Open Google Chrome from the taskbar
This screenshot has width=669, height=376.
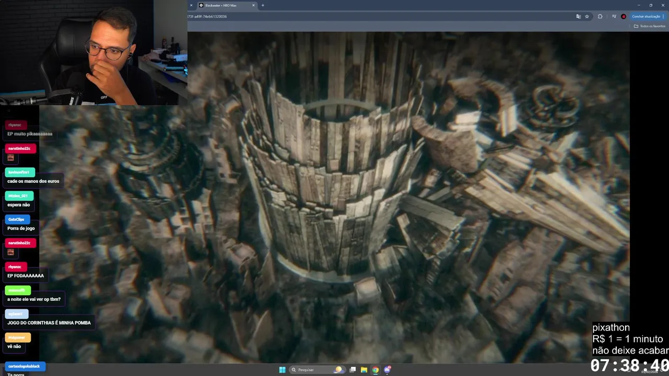[x=375, y=370]
